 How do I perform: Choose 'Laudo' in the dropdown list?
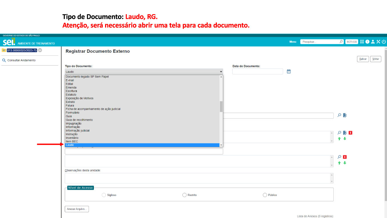click(x=142, y=145)
